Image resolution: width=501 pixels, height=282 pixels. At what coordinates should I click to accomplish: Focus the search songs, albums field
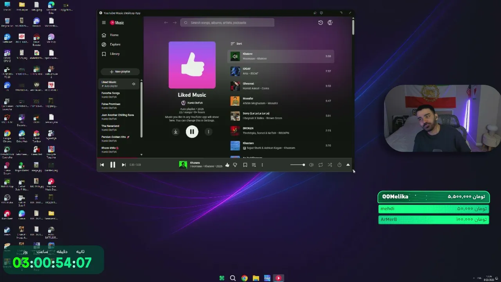pyautogui.click(x=227, y=23)
